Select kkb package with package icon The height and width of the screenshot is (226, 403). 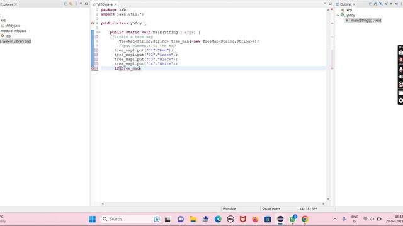click(6, 36)
